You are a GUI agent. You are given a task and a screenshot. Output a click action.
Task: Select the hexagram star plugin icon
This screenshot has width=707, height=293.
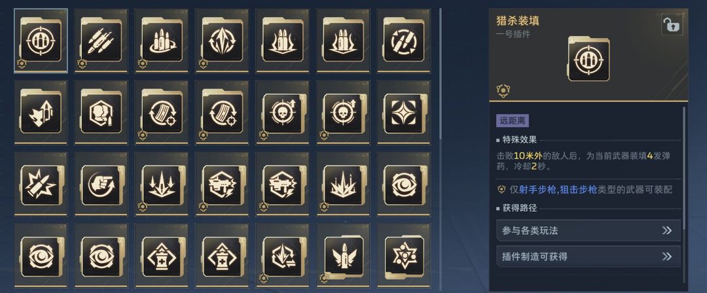pos(403,256)
